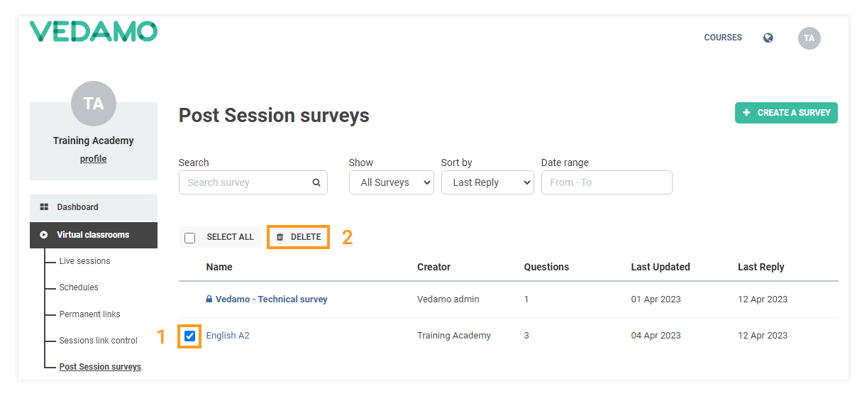Screen dimensions: 867x396
Task: Open Schedules in the sidebar
Action: (79, 287)
